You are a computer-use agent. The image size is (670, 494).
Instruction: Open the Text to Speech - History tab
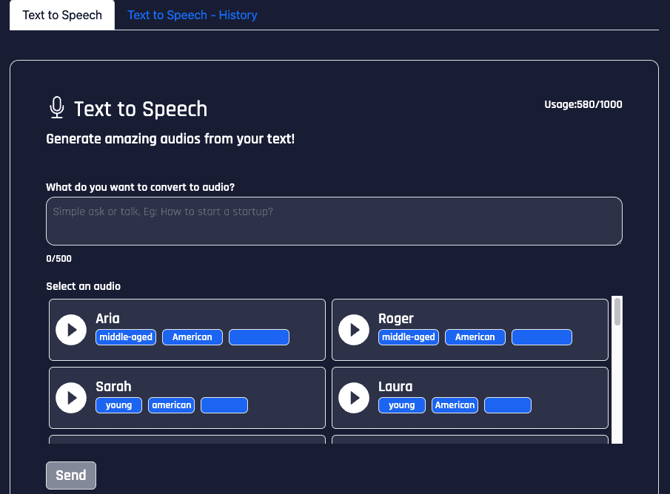(192, 15)
